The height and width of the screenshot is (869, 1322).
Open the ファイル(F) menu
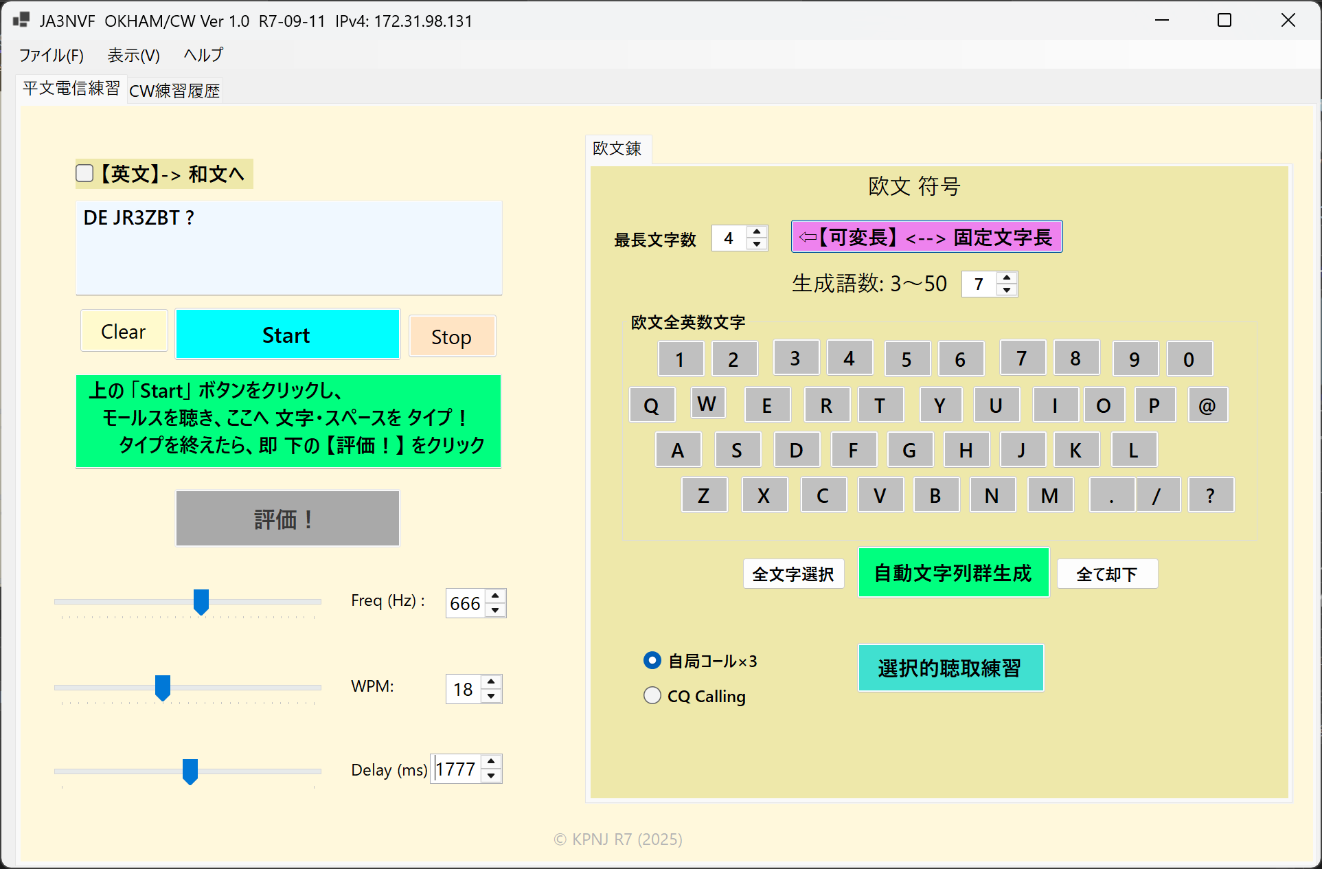(x=51, y=55)
